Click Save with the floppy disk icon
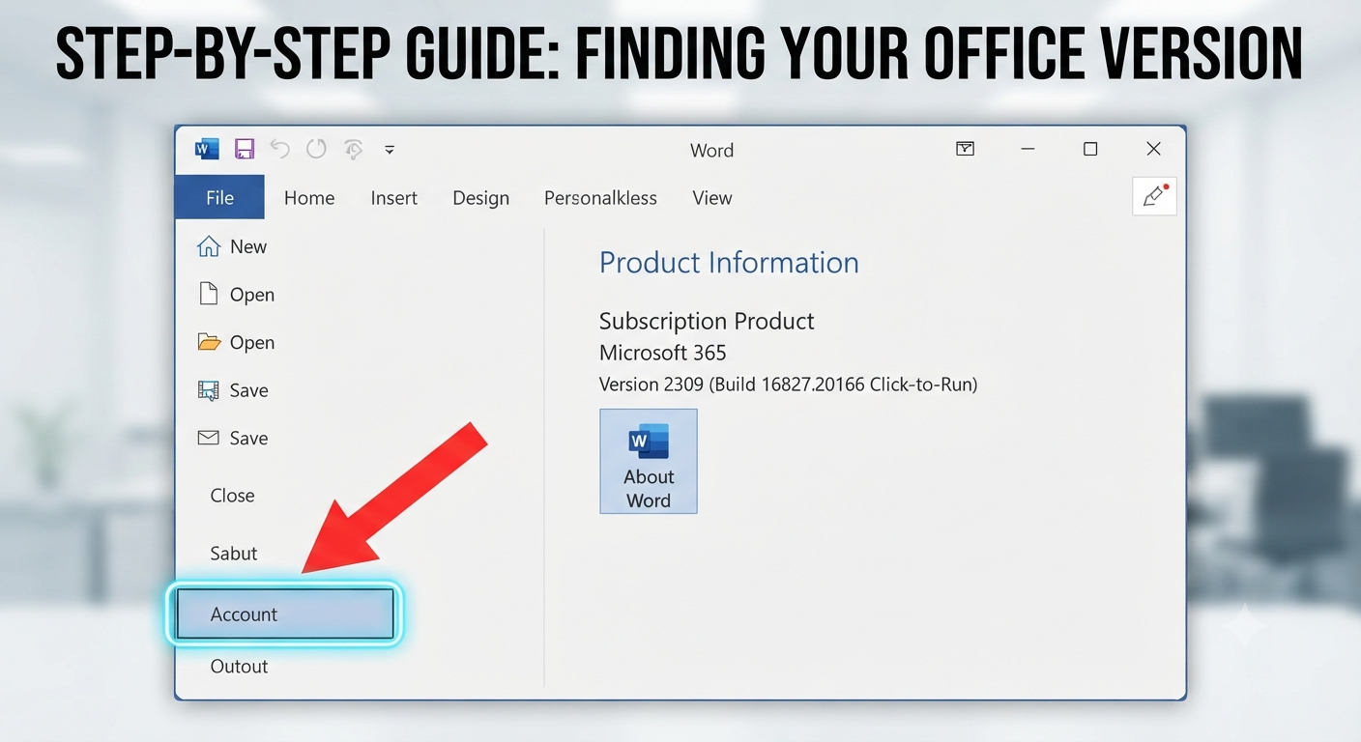Image resolution: width=1361 pixels, height=742 pixels. (233, 390)
